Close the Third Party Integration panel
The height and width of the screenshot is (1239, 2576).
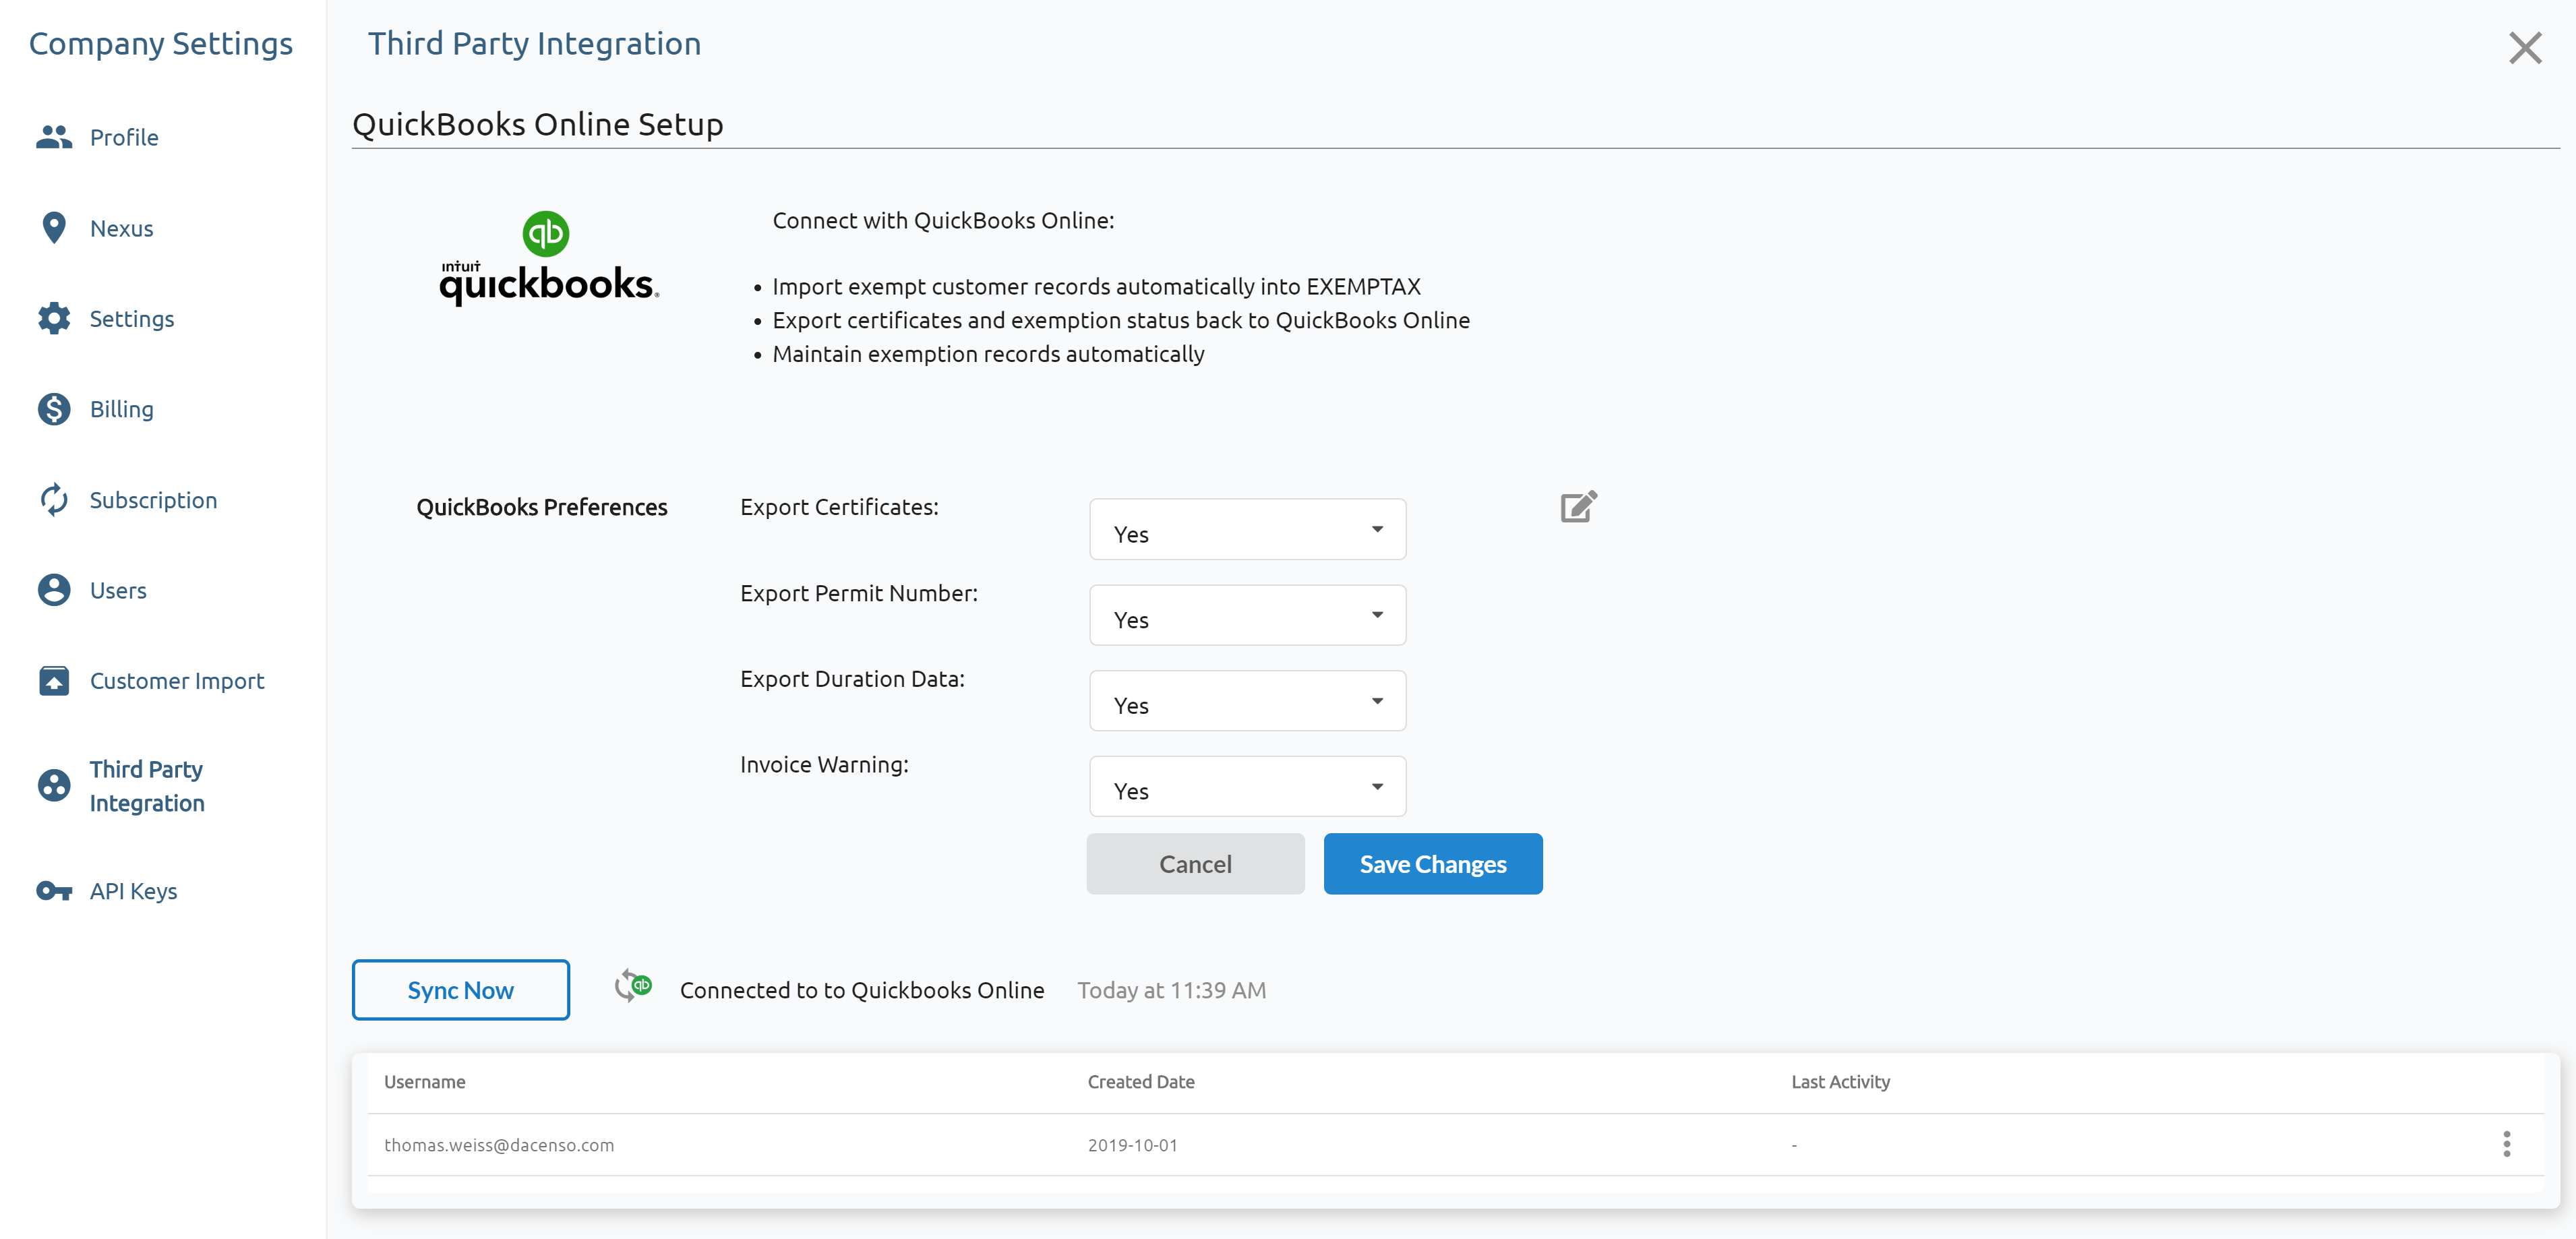click(x=2525, y=47)
